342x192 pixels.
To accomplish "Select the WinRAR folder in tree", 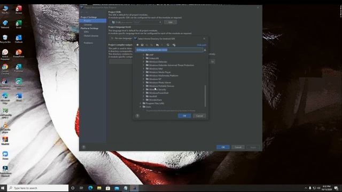I will tap(151, 97).
